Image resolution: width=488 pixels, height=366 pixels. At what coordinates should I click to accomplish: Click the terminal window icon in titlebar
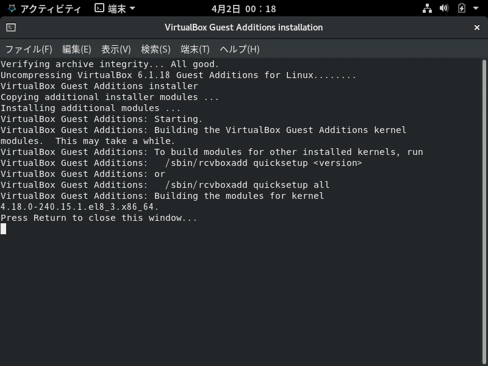coord(11,27)
